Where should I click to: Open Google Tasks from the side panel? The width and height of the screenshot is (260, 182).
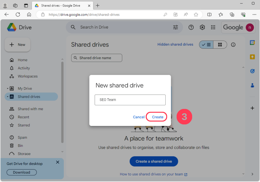[x=252, y=71]
